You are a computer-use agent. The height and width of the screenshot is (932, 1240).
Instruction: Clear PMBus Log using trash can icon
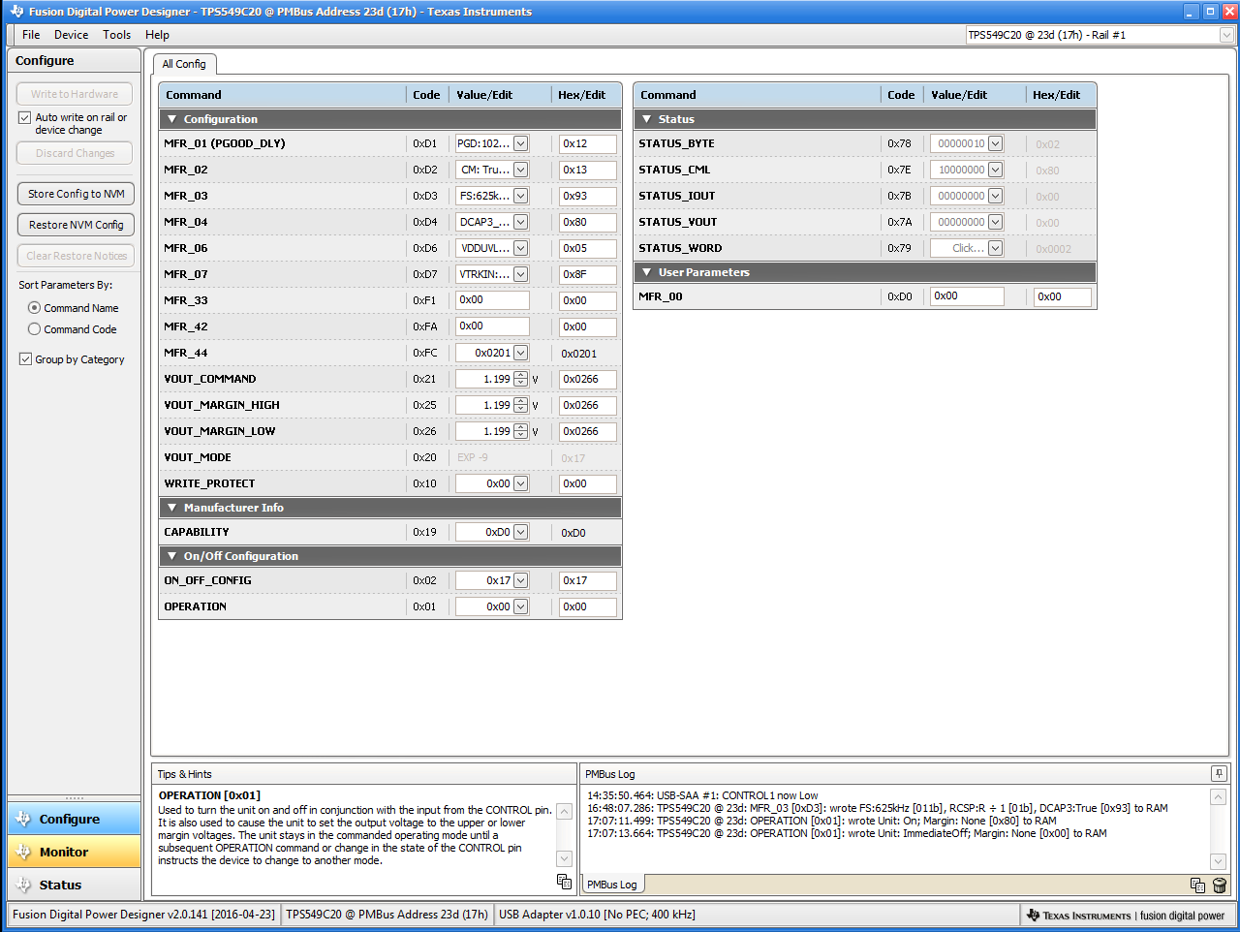1219,885
